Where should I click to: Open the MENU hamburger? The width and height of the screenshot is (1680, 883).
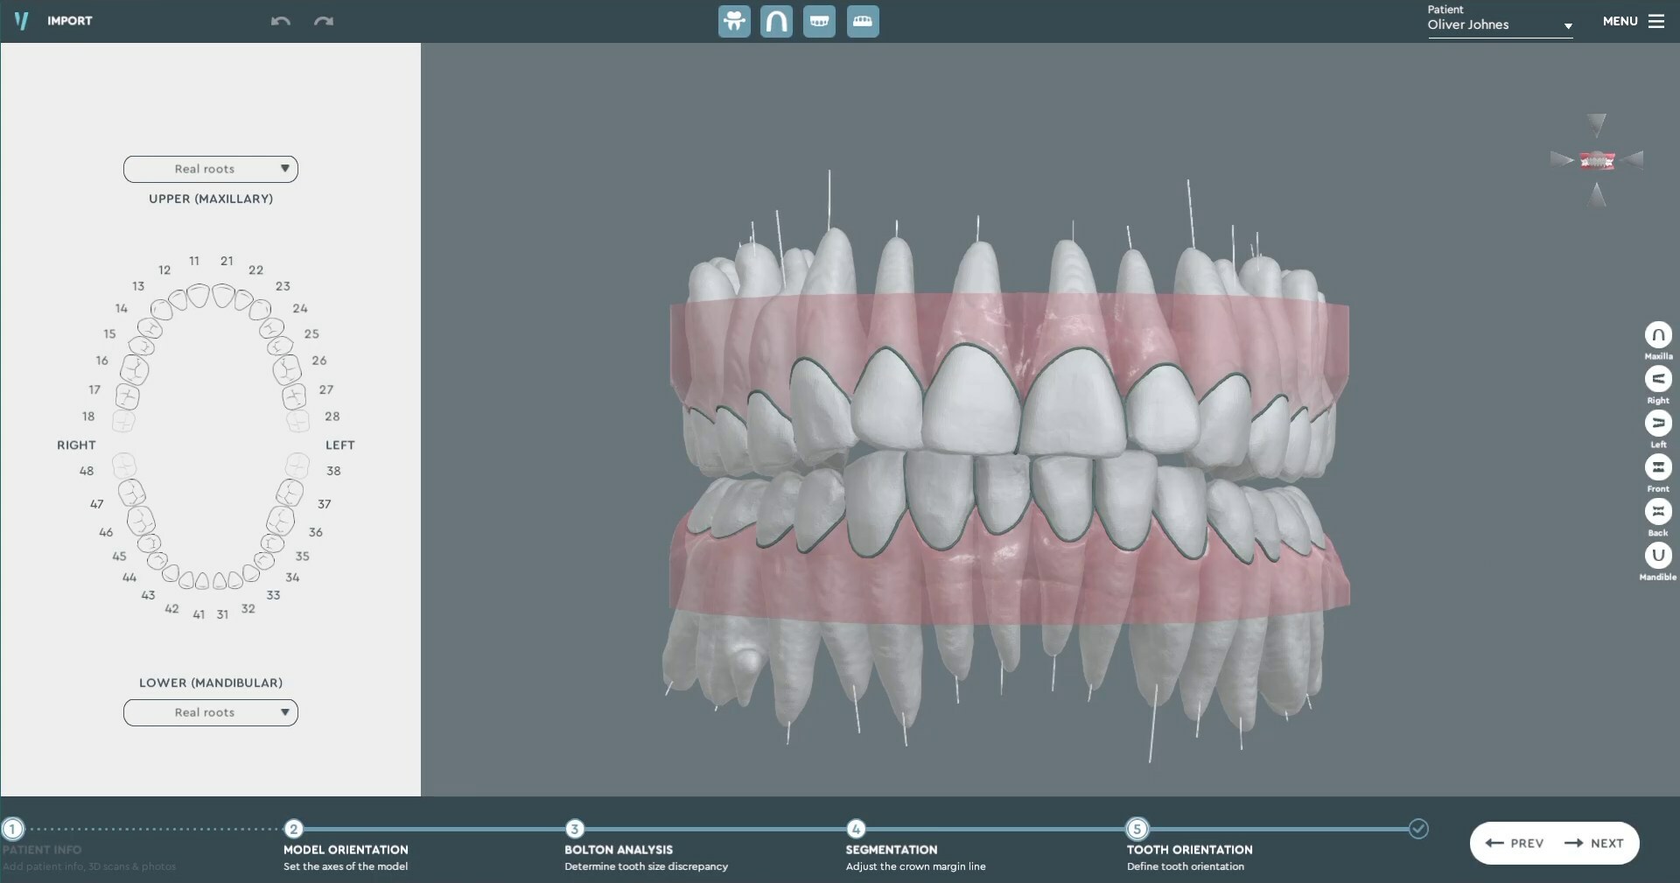click(1634, 21)
